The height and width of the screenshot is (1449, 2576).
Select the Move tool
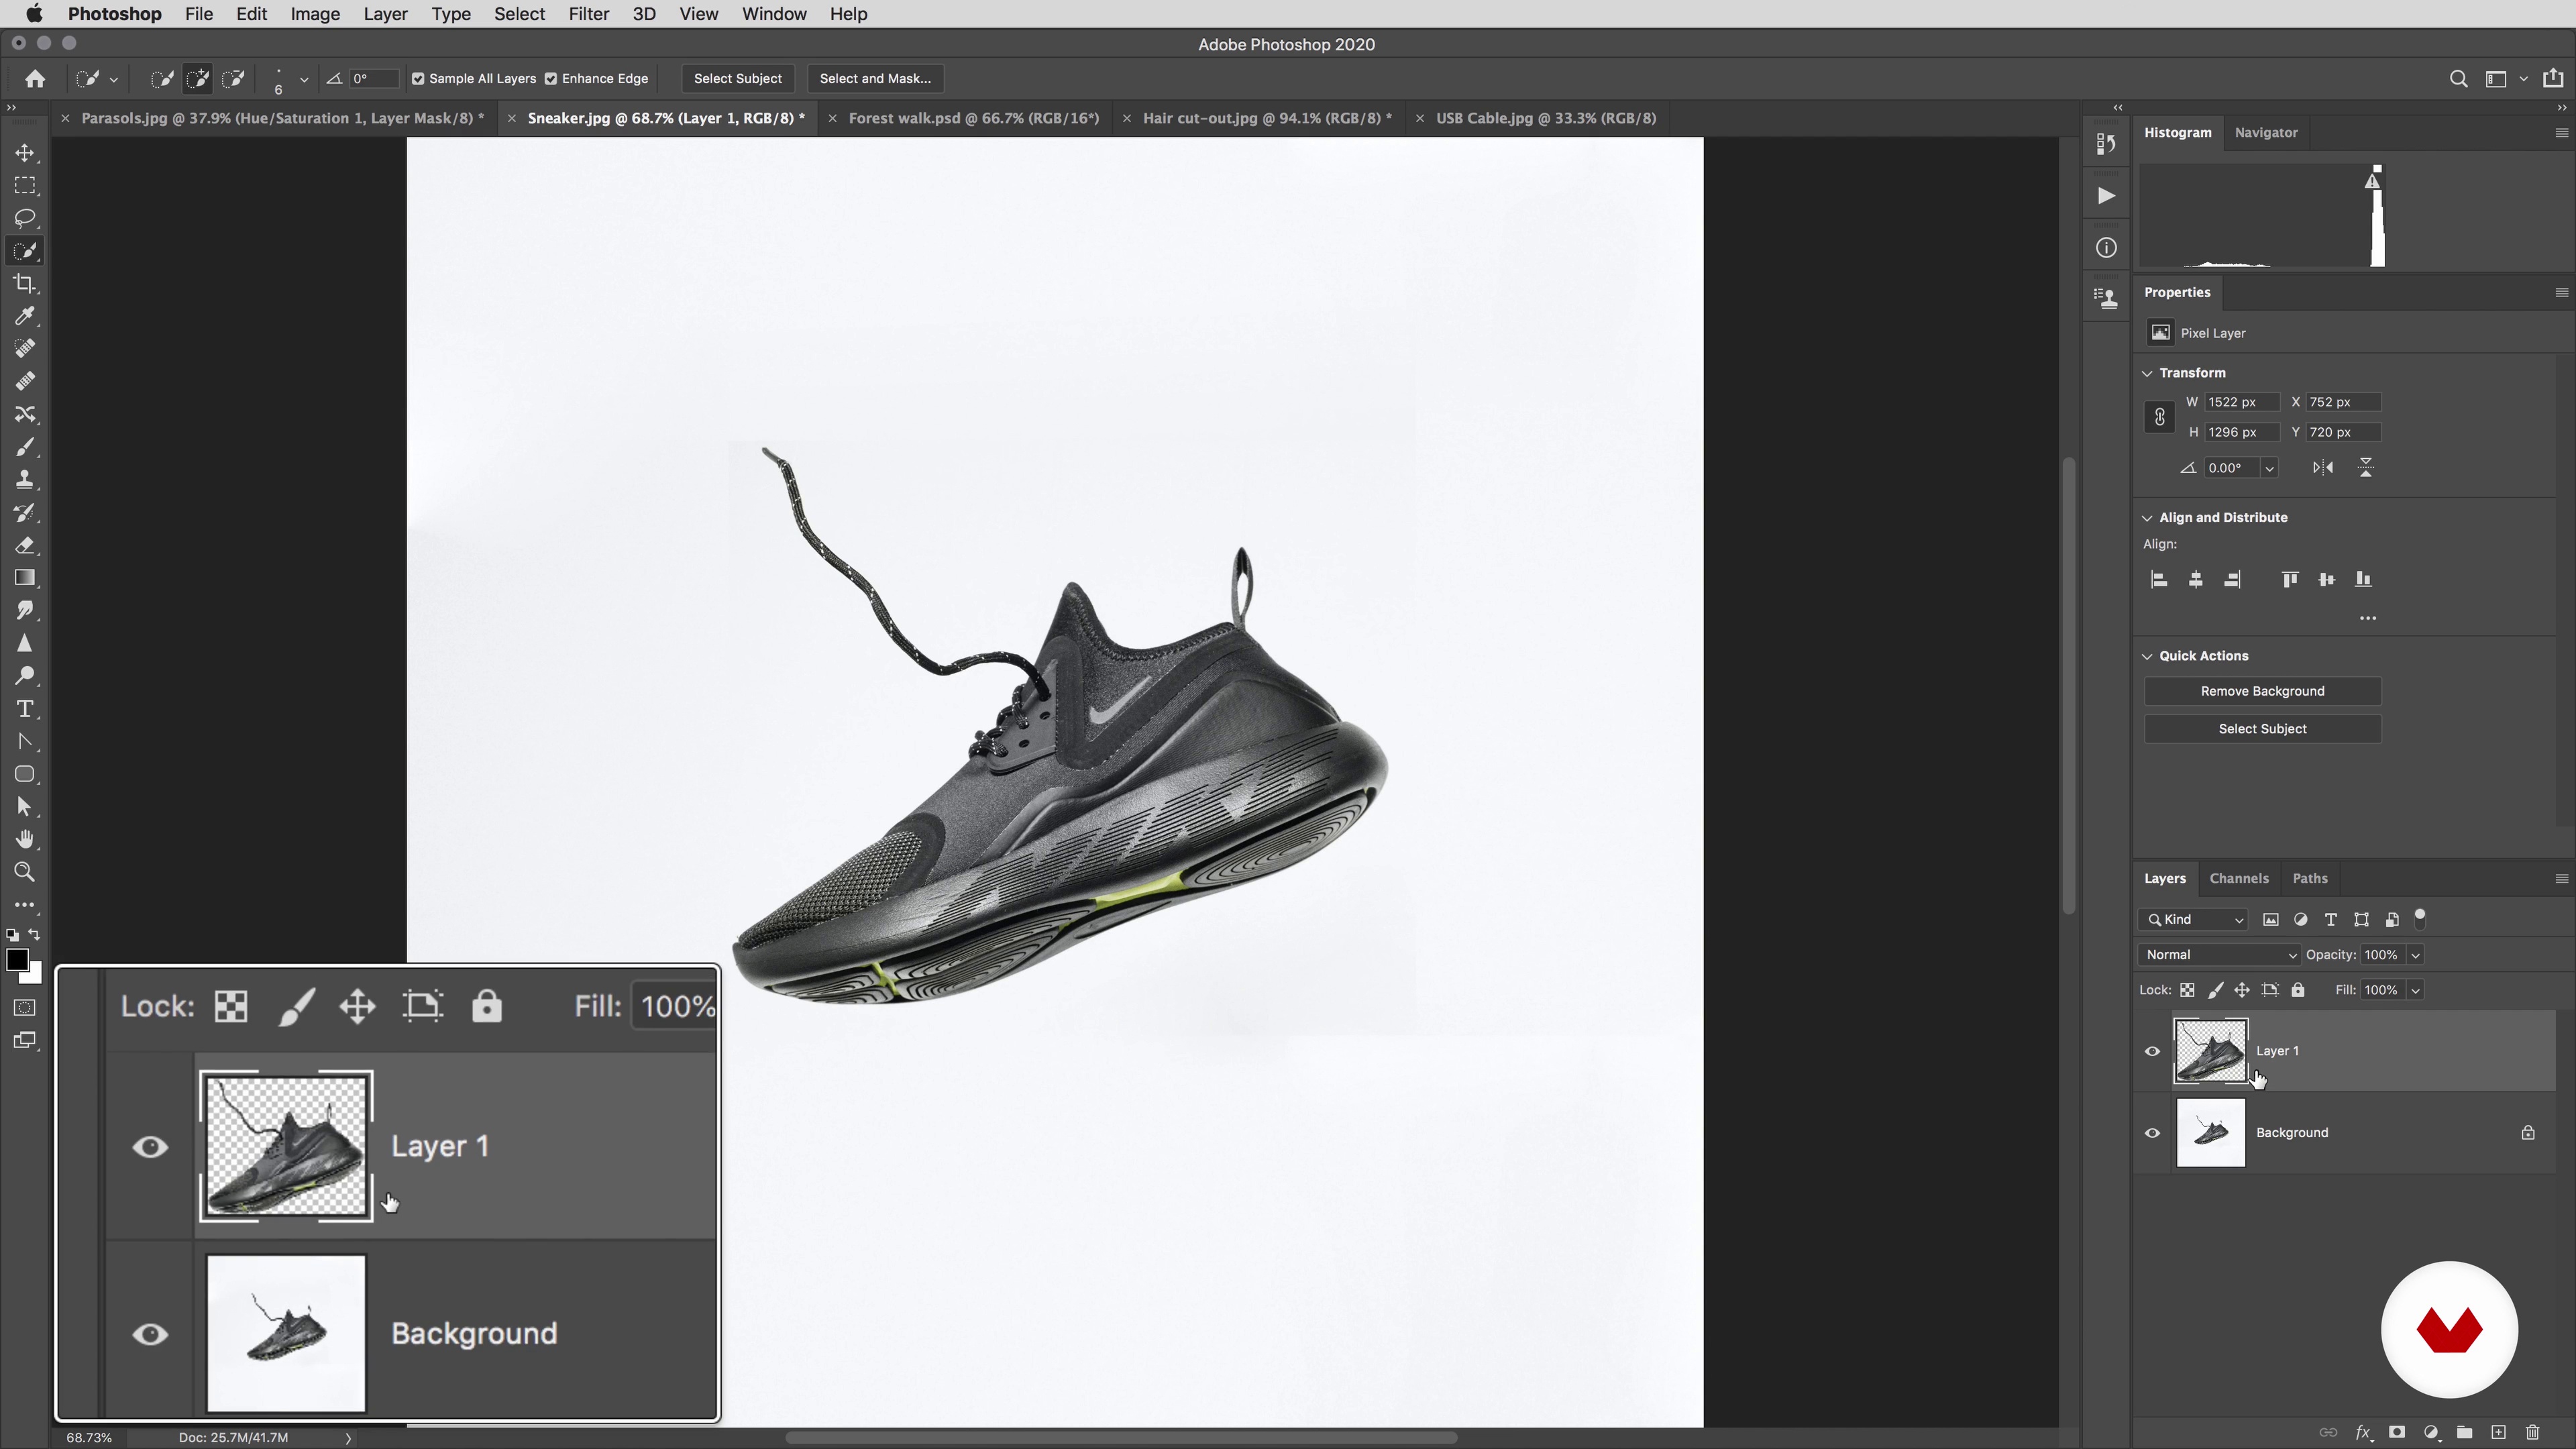pos(25,153)
